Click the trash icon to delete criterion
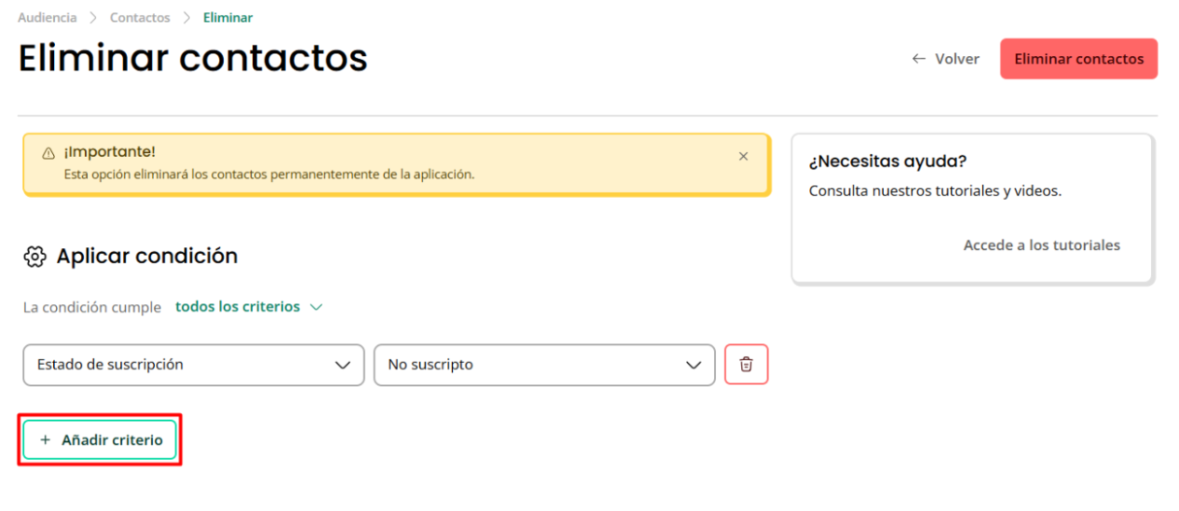Screen dimensions: 1179x511 pyautogui.click(x=746, y=365)
